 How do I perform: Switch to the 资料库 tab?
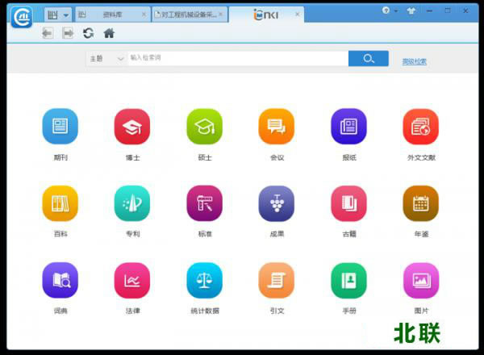112,15
